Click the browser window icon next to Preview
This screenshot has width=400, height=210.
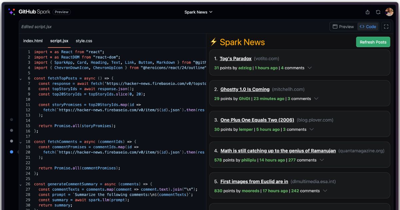335,26
